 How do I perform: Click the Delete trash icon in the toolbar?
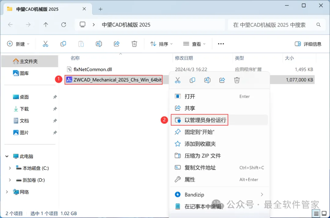134,44
